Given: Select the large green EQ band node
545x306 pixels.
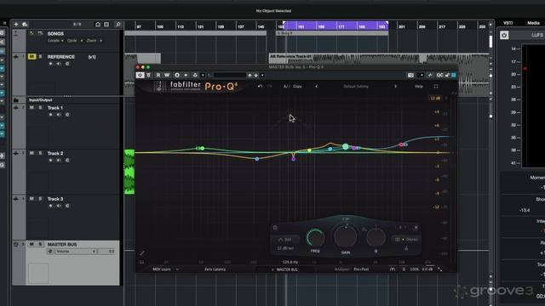Looking at the screenshot, I should click(x=345, y=147).
